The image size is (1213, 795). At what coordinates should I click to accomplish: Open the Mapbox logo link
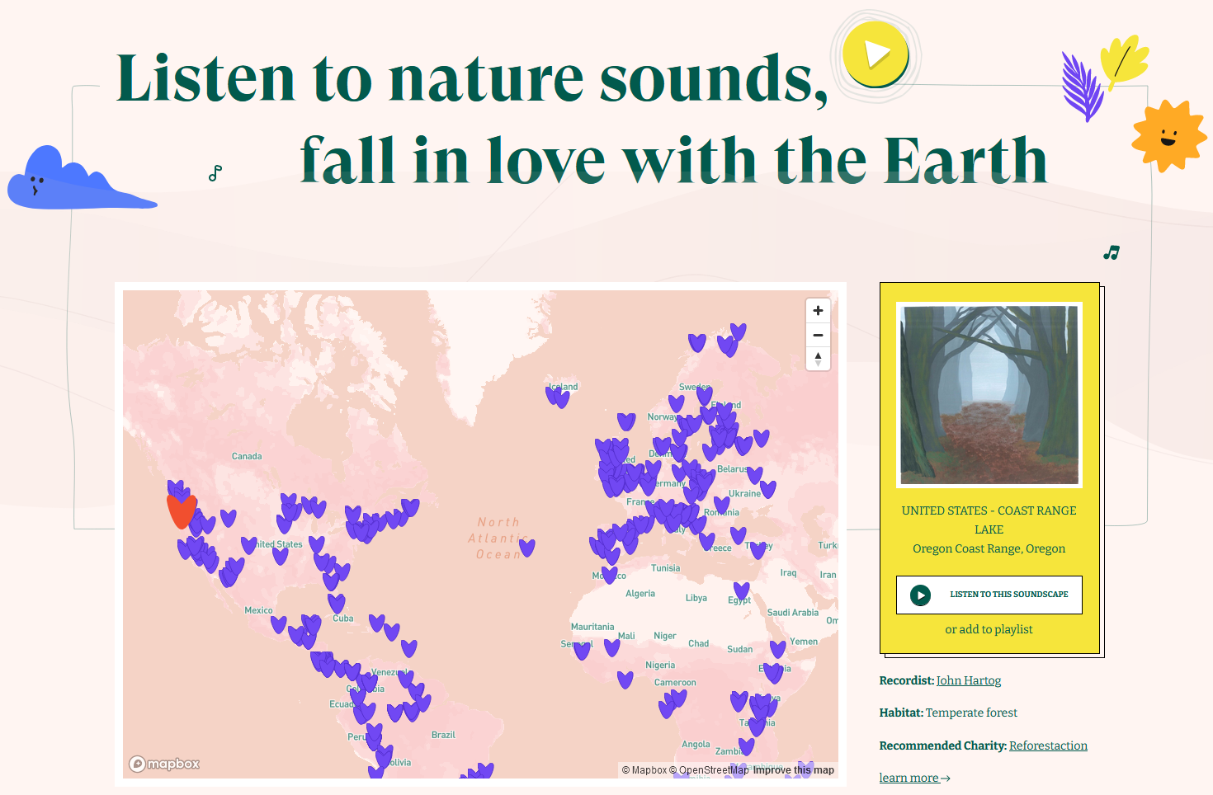(x=164, y=764)
